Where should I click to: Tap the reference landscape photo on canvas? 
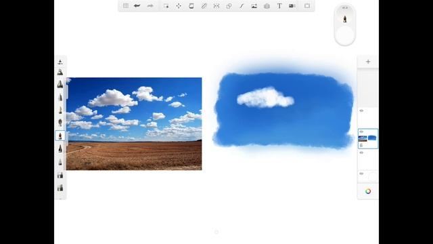pos(134,123)
